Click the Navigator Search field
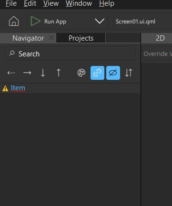This screenshot has height=206, width=172. click(x=71, y=54)
